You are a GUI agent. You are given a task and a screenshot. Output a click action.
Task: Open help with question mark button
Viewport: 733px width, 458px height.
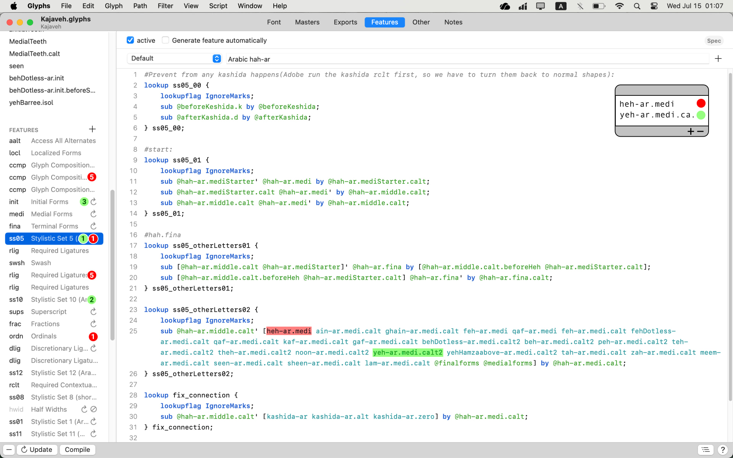723,450
